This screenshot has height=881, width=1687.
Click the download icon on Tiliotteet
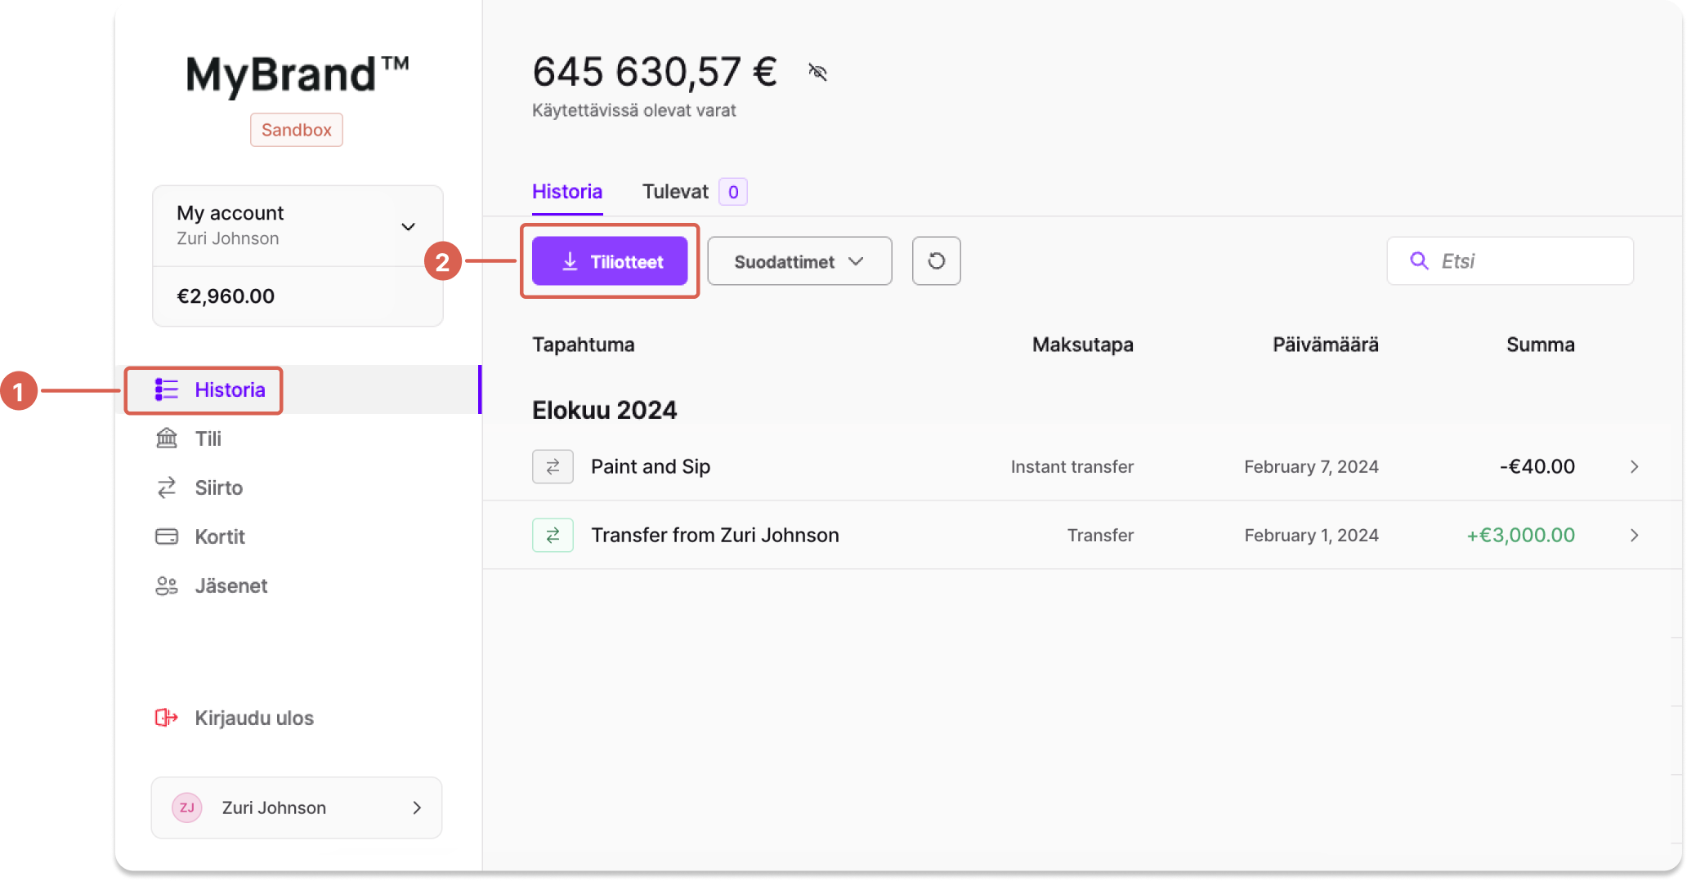pyautogui.click(x=571, y=261)
